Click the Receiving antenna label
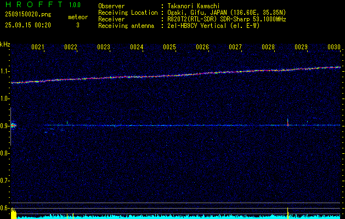 pyautogui.click(x=126, y=26)
